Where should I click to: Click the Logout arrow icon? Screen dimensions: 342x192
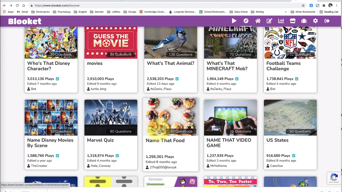pos(327,21)
